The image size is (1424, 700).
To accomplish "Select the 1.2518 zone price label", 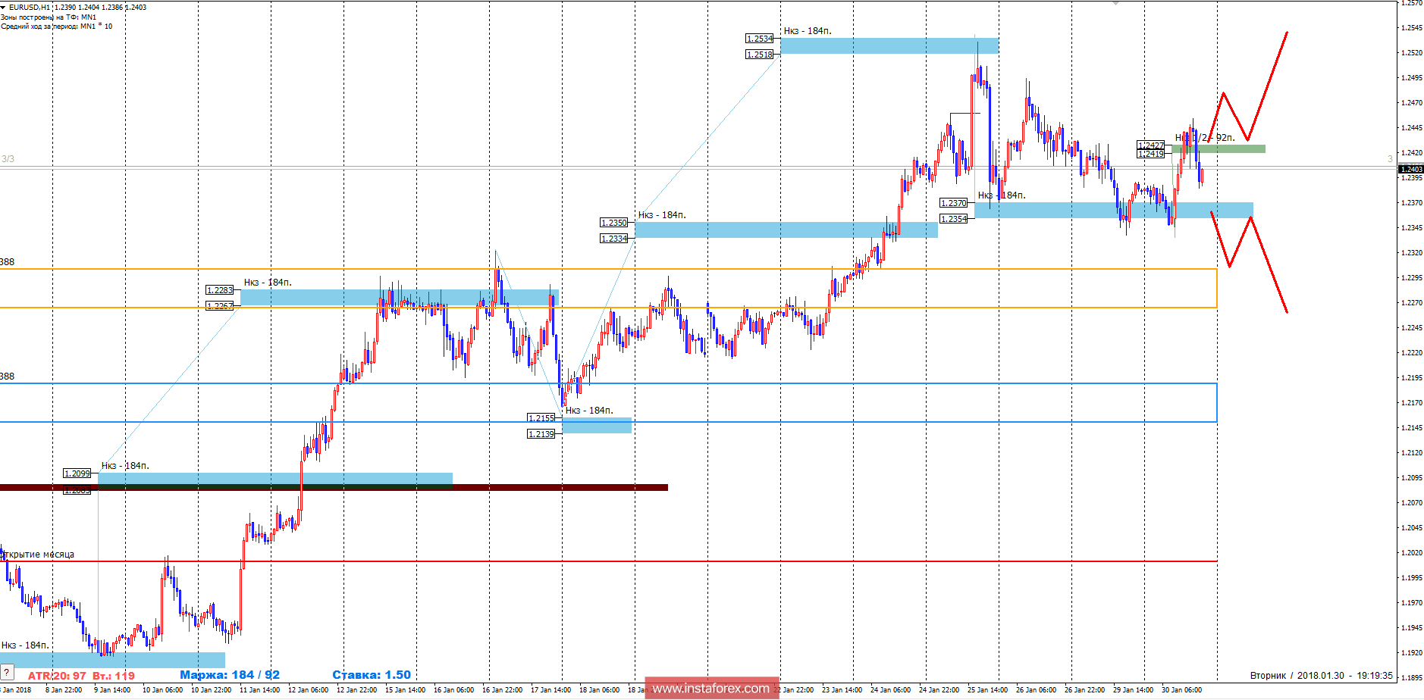I will click(757, 53).
